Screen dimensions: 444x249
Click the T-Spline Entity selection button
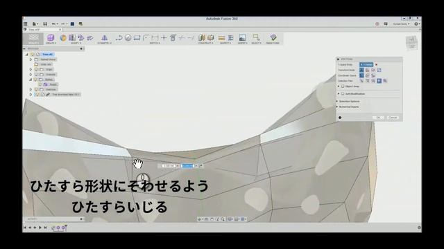(x=366, y=64)
